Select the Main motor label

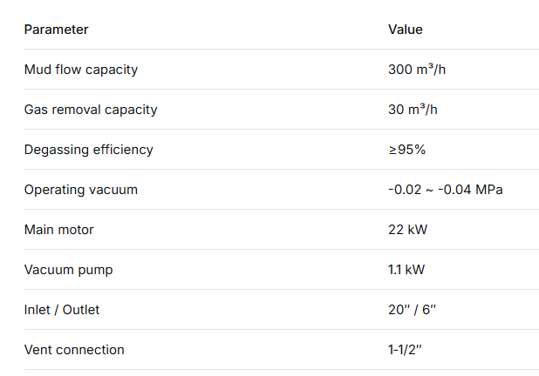tap(58, 230)
